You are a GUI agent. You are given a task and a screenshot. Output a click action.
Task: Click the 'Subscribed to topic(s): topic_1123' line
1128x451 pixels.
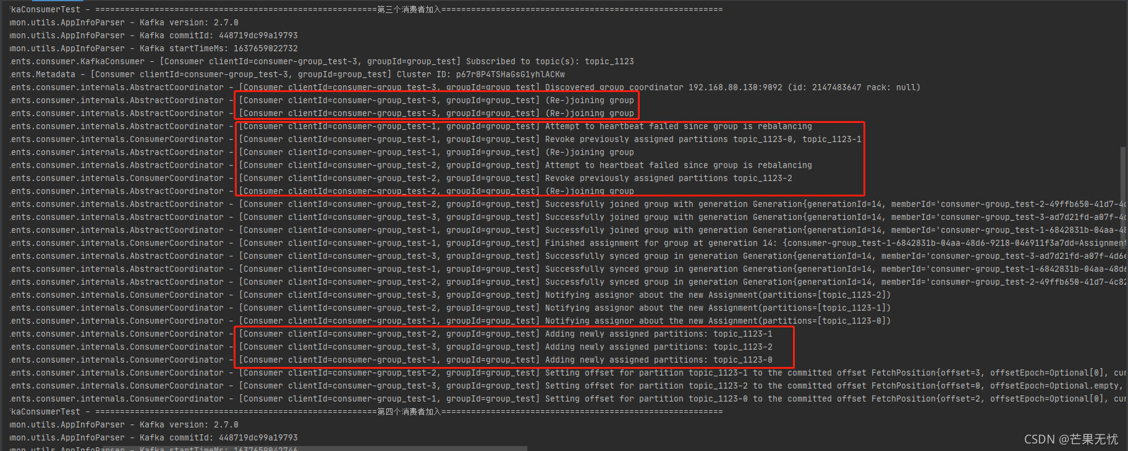click(x=321, y=61)
